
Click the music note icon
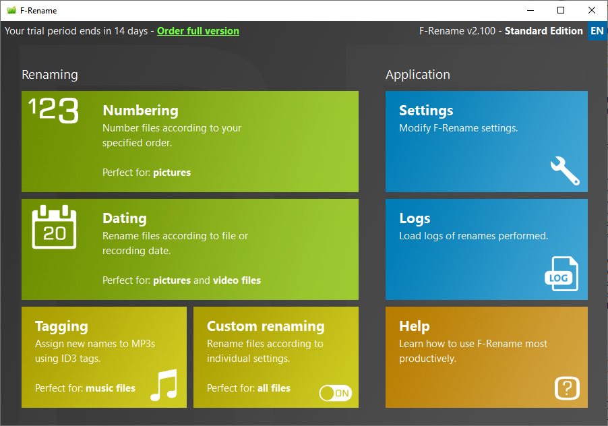(163, 385)
